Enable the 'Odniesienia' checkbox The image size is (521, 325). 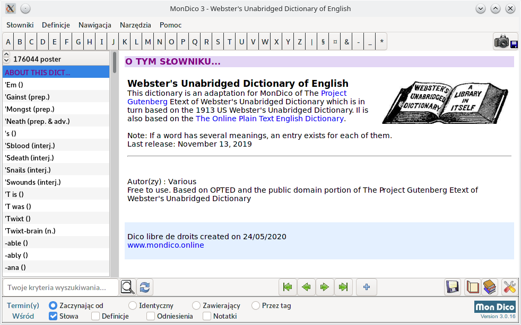point(151,316)
